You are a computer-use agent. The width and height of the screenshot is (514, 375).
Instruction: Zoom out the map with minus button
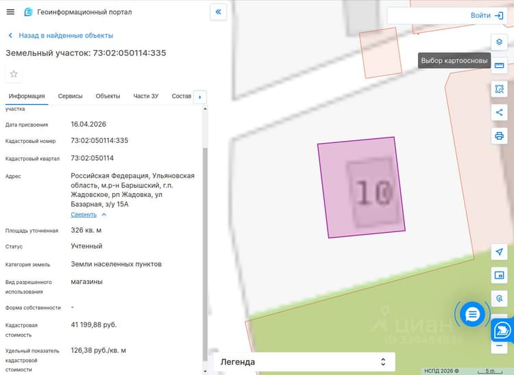click(499, 346)
